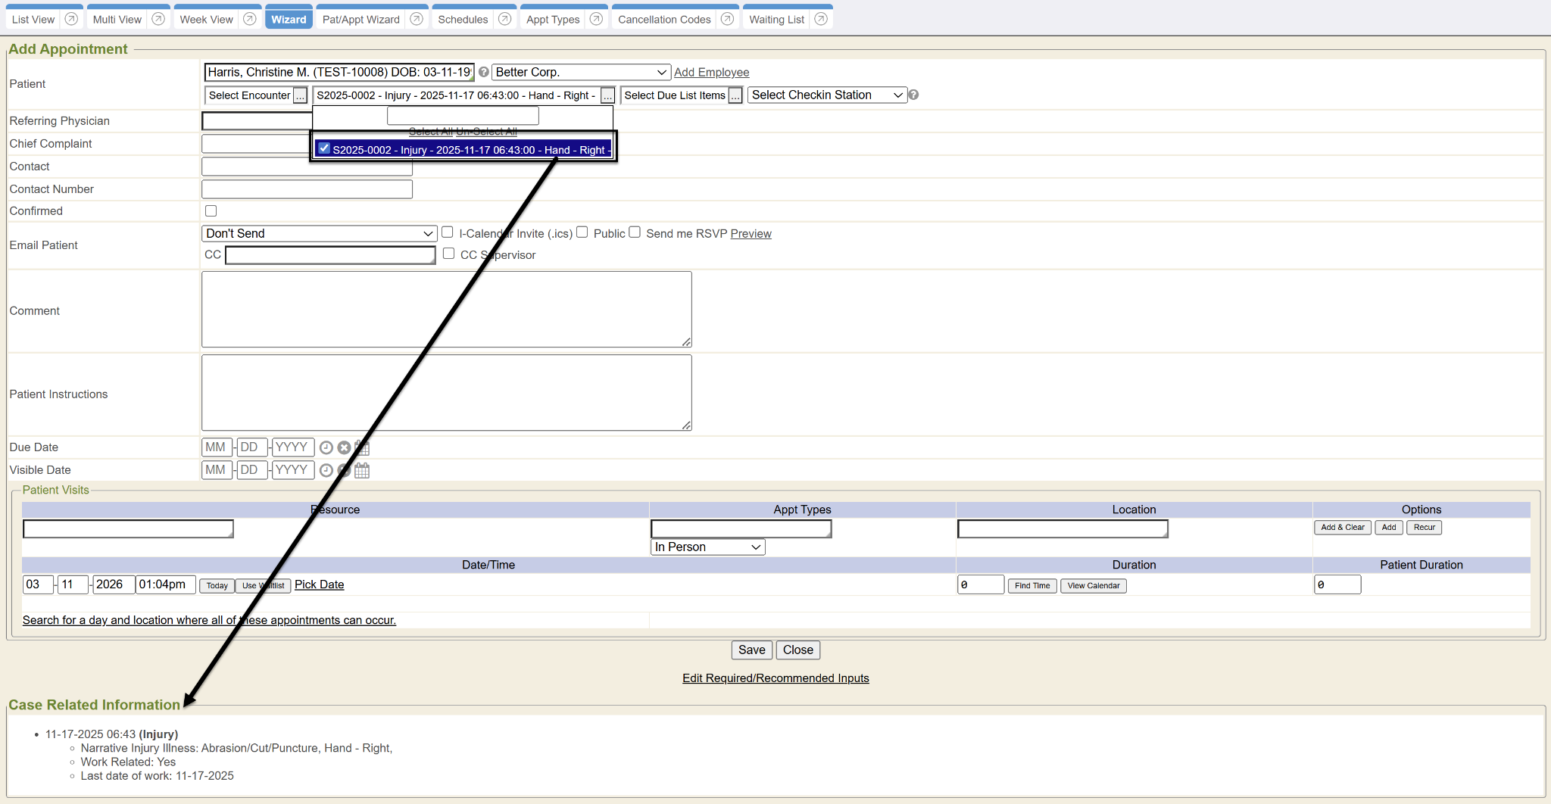Click pop-out arrow next to Waiting List

point(820,19)
